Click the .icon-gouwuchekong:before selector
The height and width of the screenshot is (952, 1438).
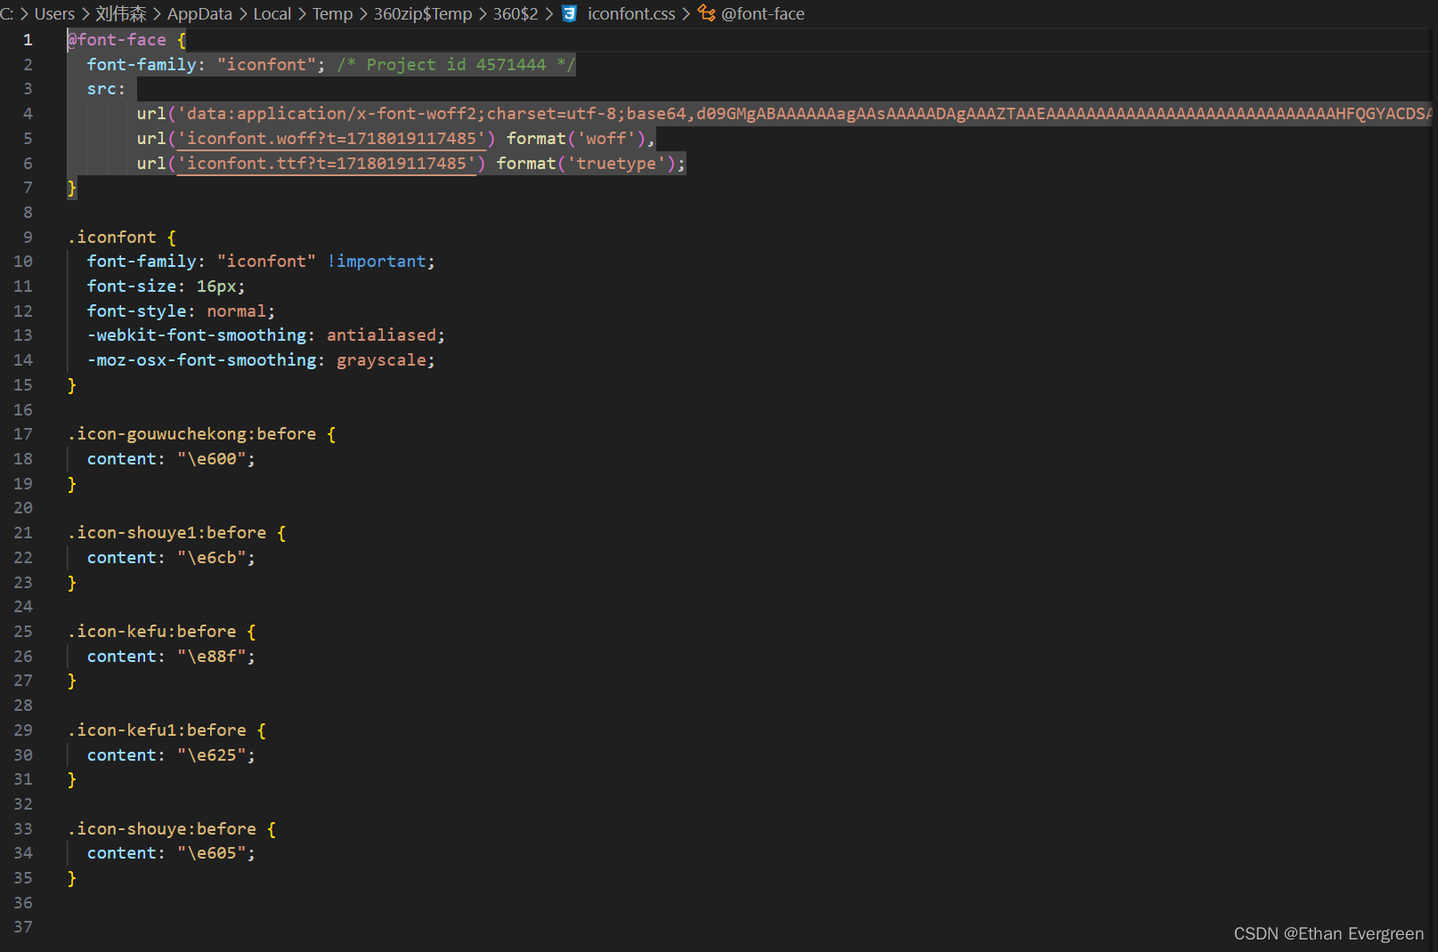click(191, 434)
